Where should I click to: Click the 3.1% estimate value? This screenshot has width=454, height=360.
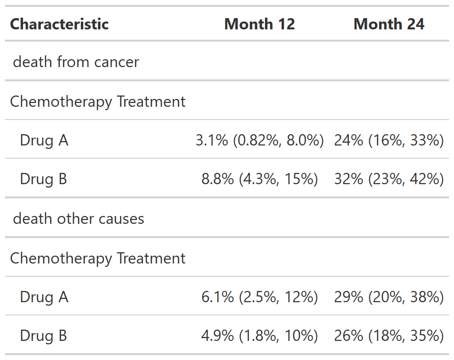pyautogui.click(x=212, y=141)
